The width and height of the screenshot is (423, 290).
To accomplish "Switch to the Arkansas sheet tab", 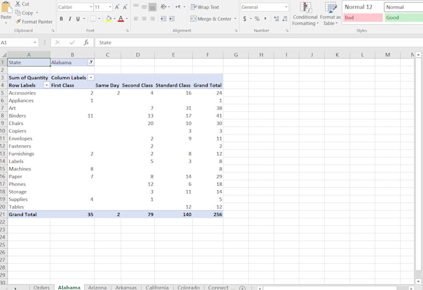I will coord(126,288).
